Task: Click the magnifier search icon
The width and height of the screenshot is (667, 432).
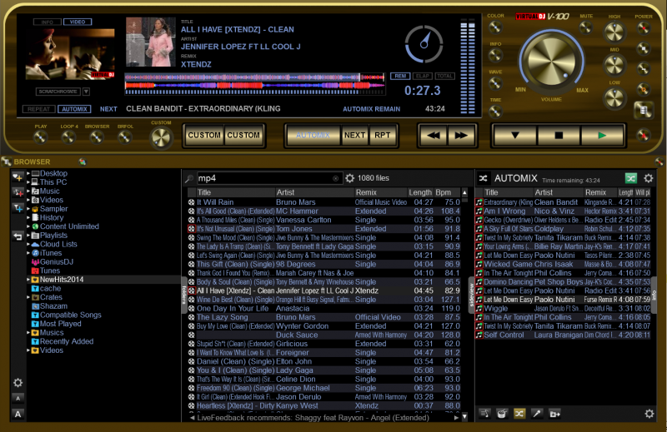Action: (189, 179)
